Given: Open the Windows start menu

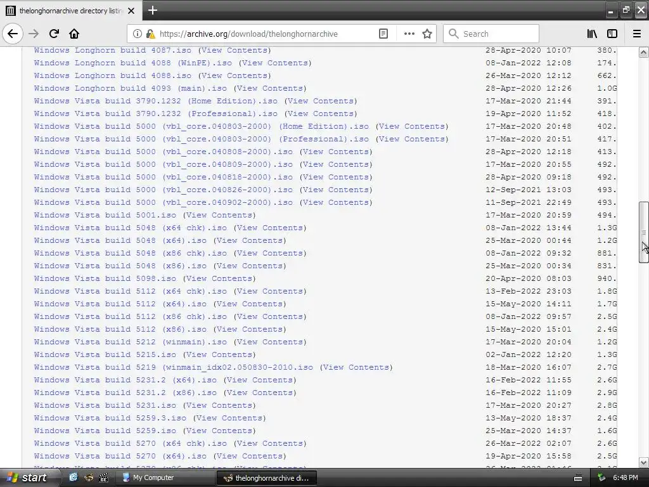Looking at the screenshot, I should (27, 478).
